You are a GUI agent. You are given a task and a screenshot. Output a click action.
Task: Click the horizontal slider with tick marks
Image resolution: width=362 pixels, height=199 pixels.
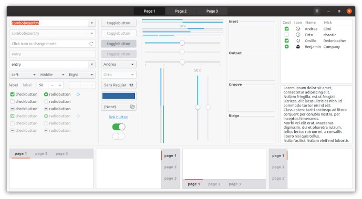pyautogui.click(x=182, y=62)
